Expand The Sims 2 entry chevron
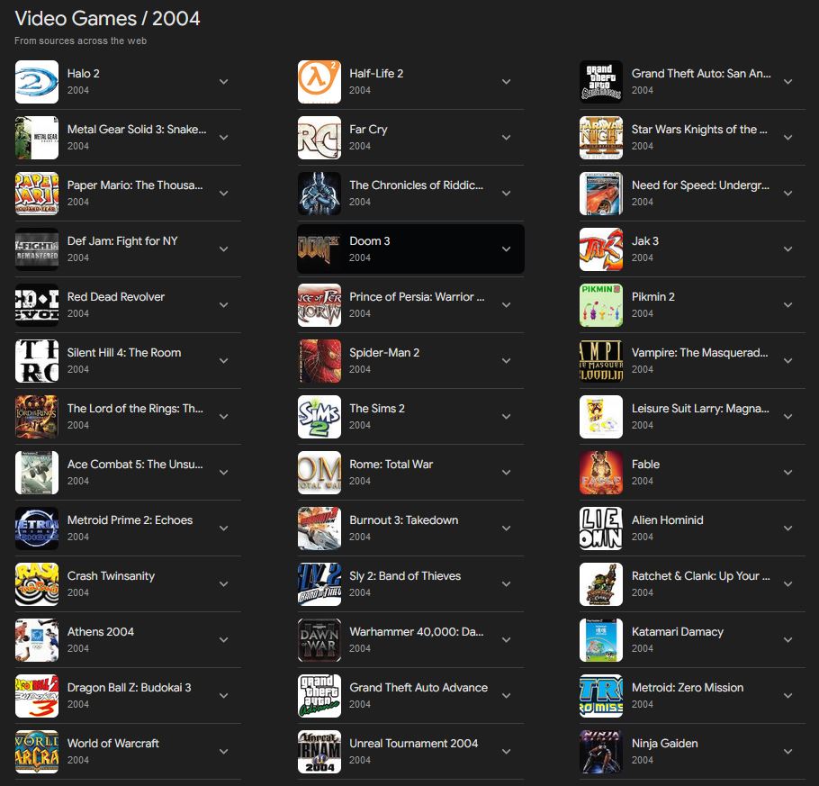Image resolution: width=819 pixels, height=786 pixels. (506, 417)
